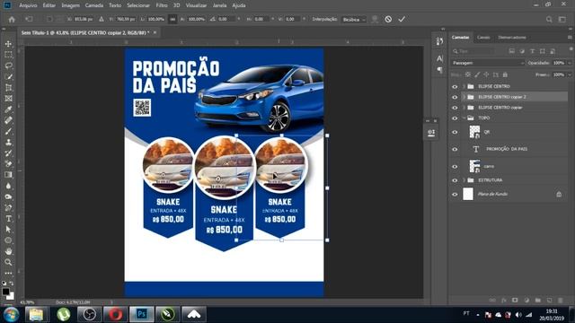Select the Horizontal Type tool
The width and height of the screenshot is (575, 323).
[x=8, y=219]
